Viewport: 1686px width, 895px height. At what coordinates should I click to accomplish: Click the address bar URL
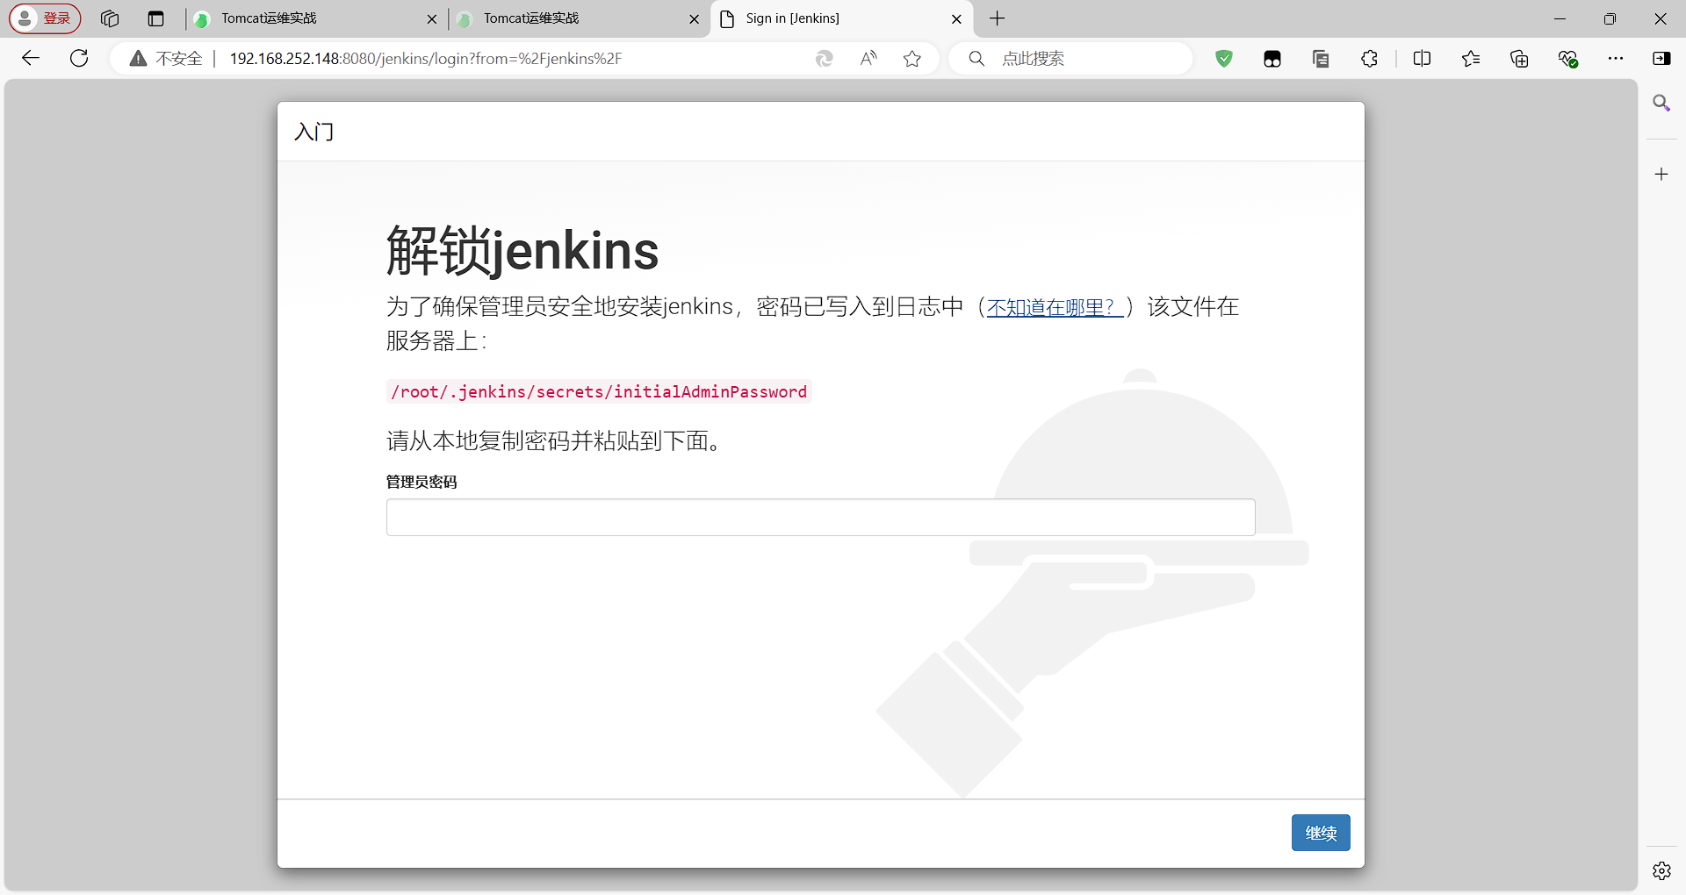426,59
